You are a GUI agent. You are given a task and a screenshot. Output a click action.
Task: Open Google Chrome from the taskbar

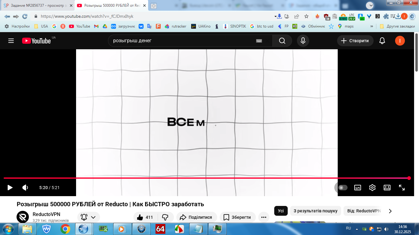(x=65, y=229)
